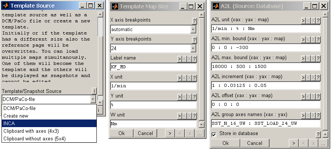The height and width of the screenshot is (151, 331).
Task: Click the A2L group axes names field
Action: (x=266, y=124)
